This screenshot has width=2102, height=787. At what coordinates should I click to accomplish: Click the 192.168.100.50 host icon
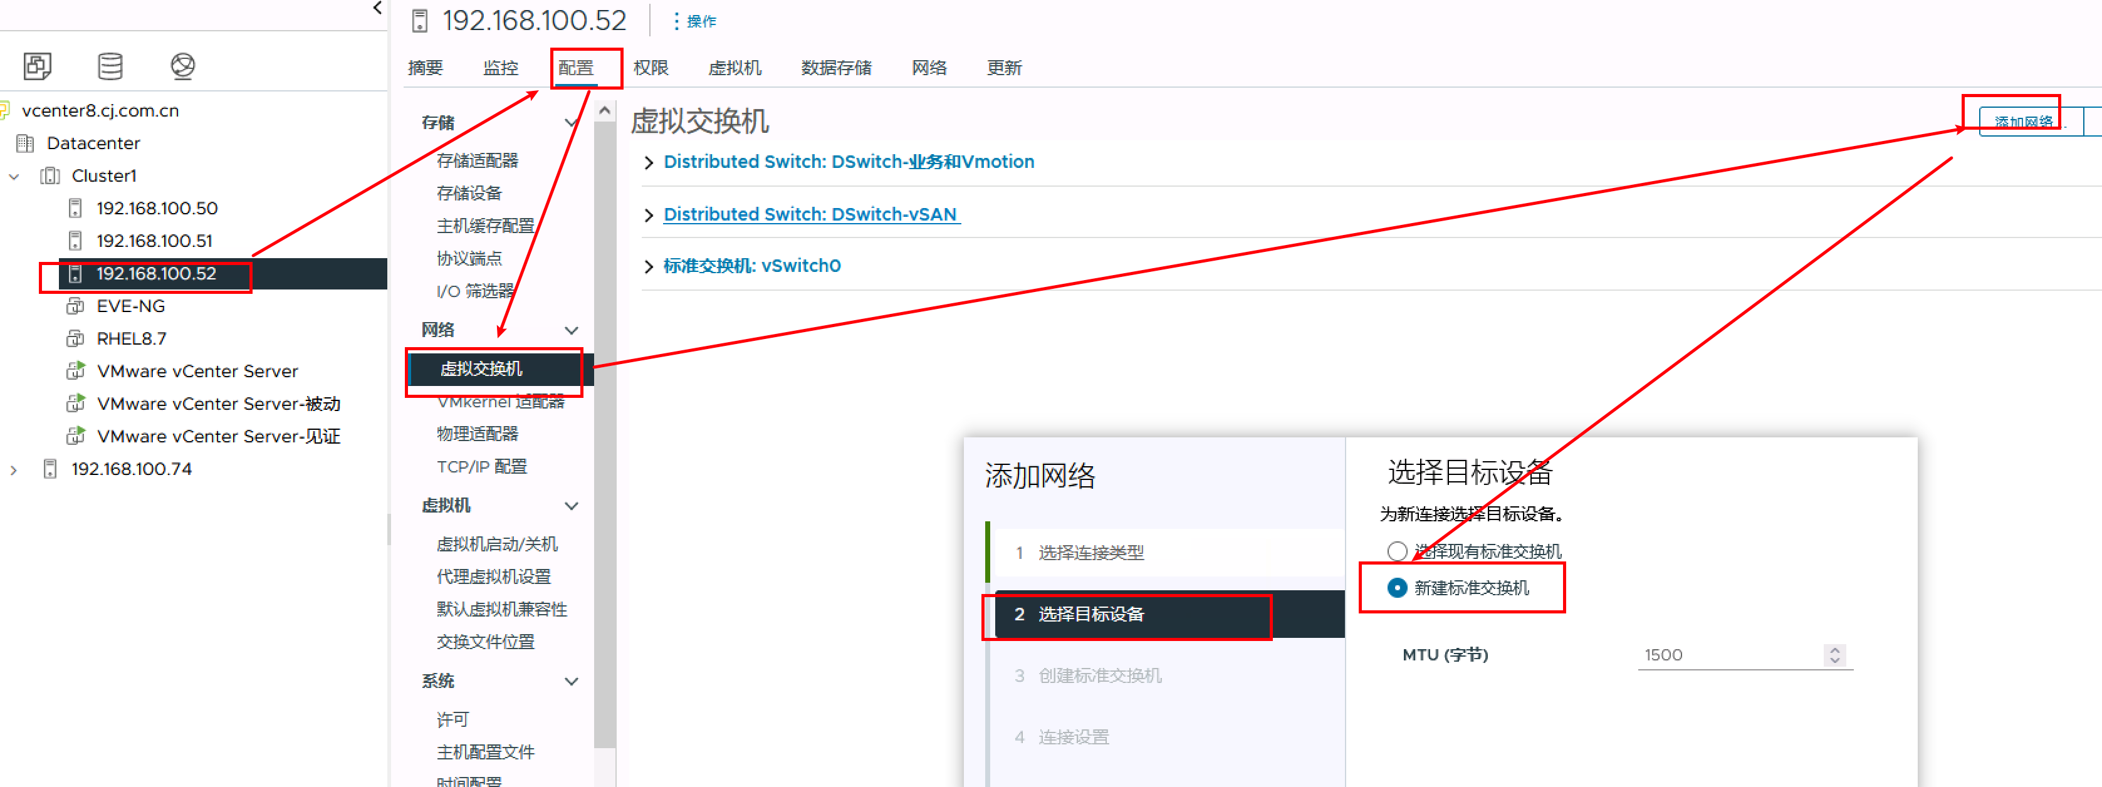[75, 208]
